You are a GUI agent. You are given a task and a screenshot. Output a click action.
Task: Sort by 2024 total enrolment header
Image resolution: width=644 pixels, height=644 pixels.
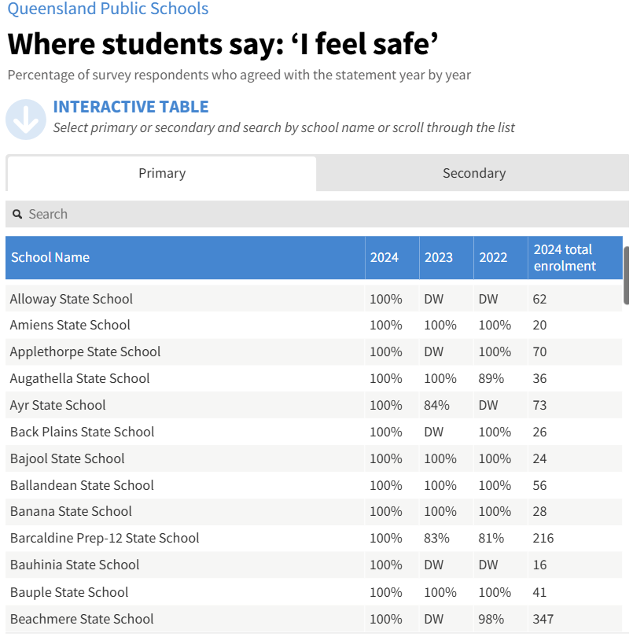pyautogui.click(x=565, y=257)
